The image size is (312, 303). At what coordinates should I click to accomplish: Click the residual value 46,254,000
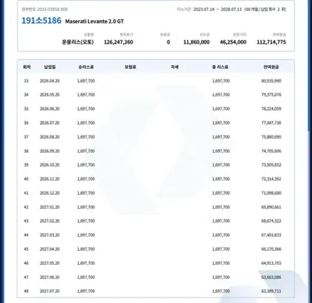tap(233, 42)
